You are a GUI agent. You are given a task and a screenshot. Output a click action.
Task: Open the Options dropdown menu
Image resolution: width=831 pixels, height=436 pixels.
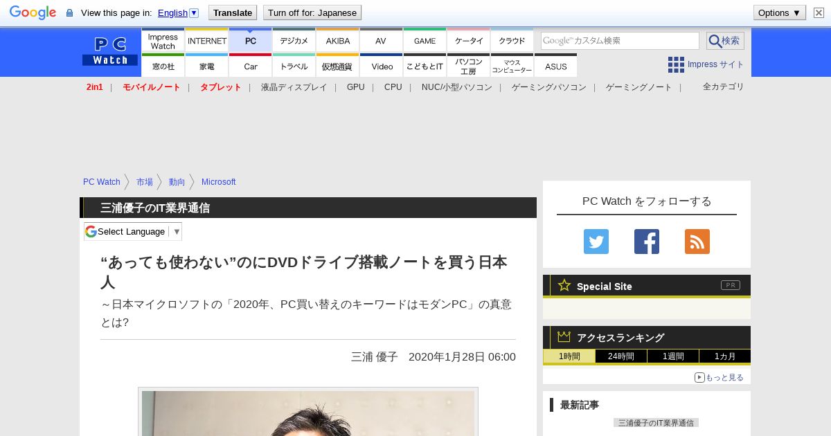pyautogui.click(x=780, y=12)
